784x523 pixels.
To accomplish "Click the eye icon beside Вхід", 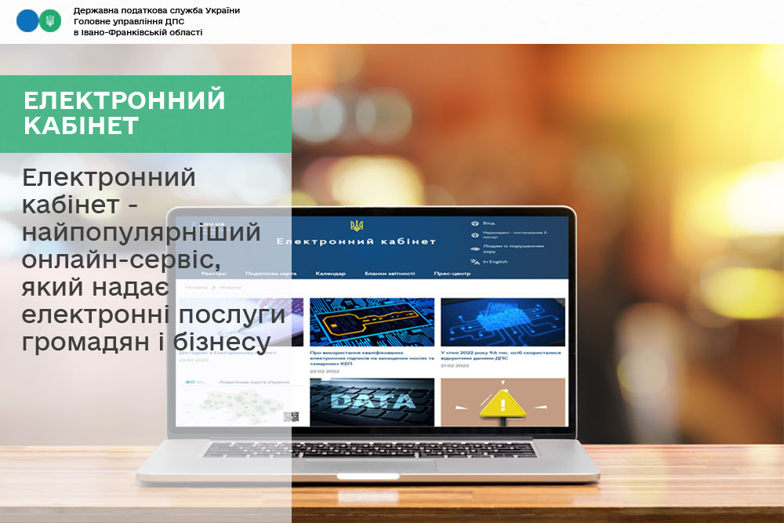I will [x=474, y=223].
